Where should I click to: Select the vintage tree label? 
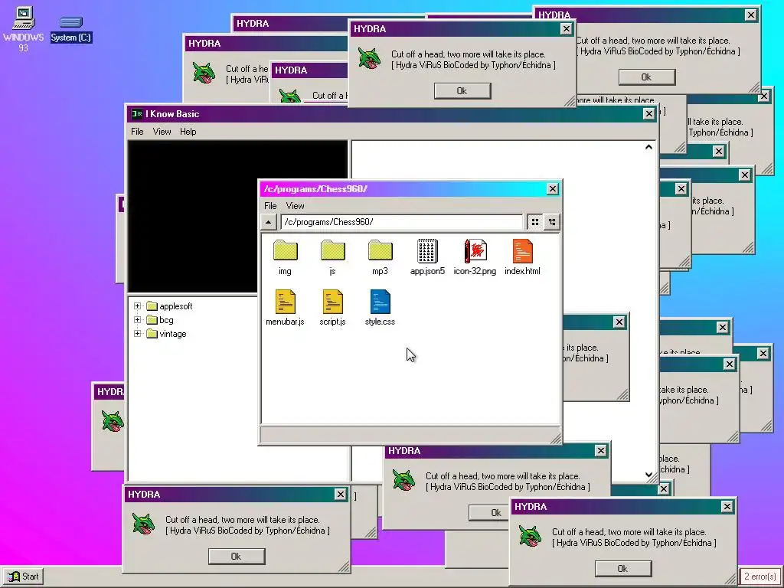[173, 334]
